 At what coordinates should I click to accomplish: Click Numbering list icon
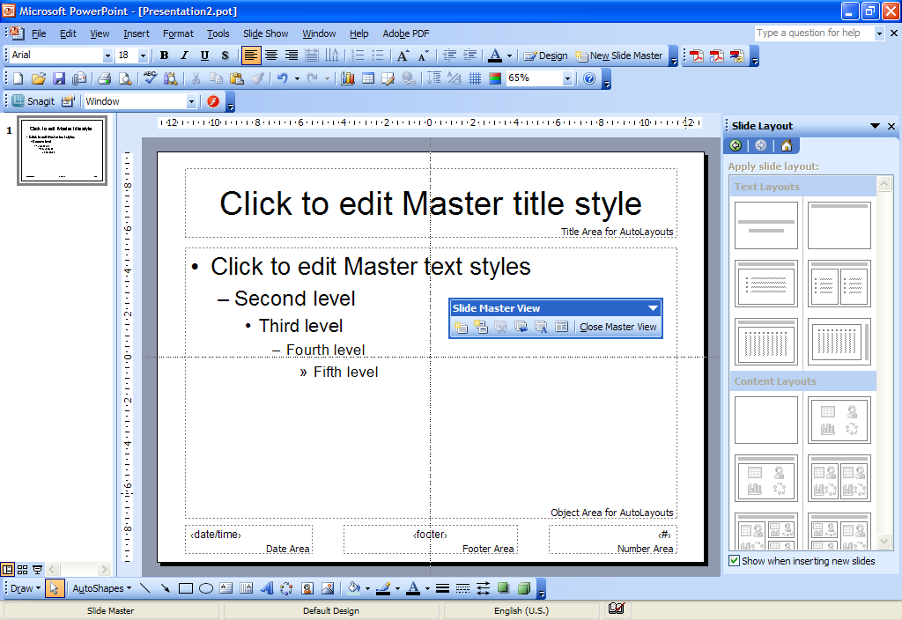[358, 55]
